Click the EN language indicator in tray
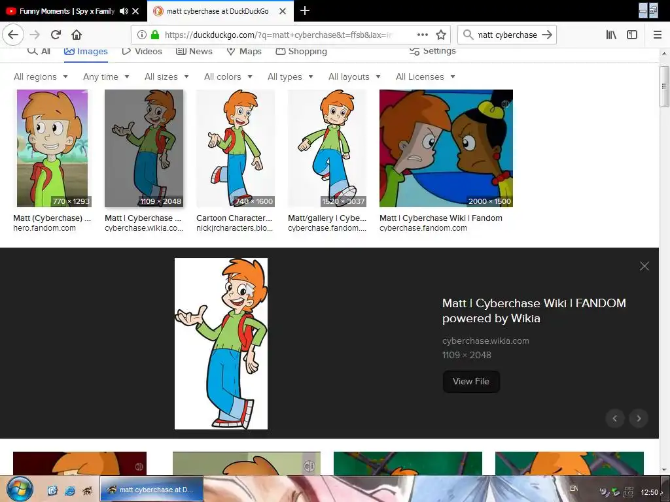This screenshot has width=670, height=502. point(573,488)
